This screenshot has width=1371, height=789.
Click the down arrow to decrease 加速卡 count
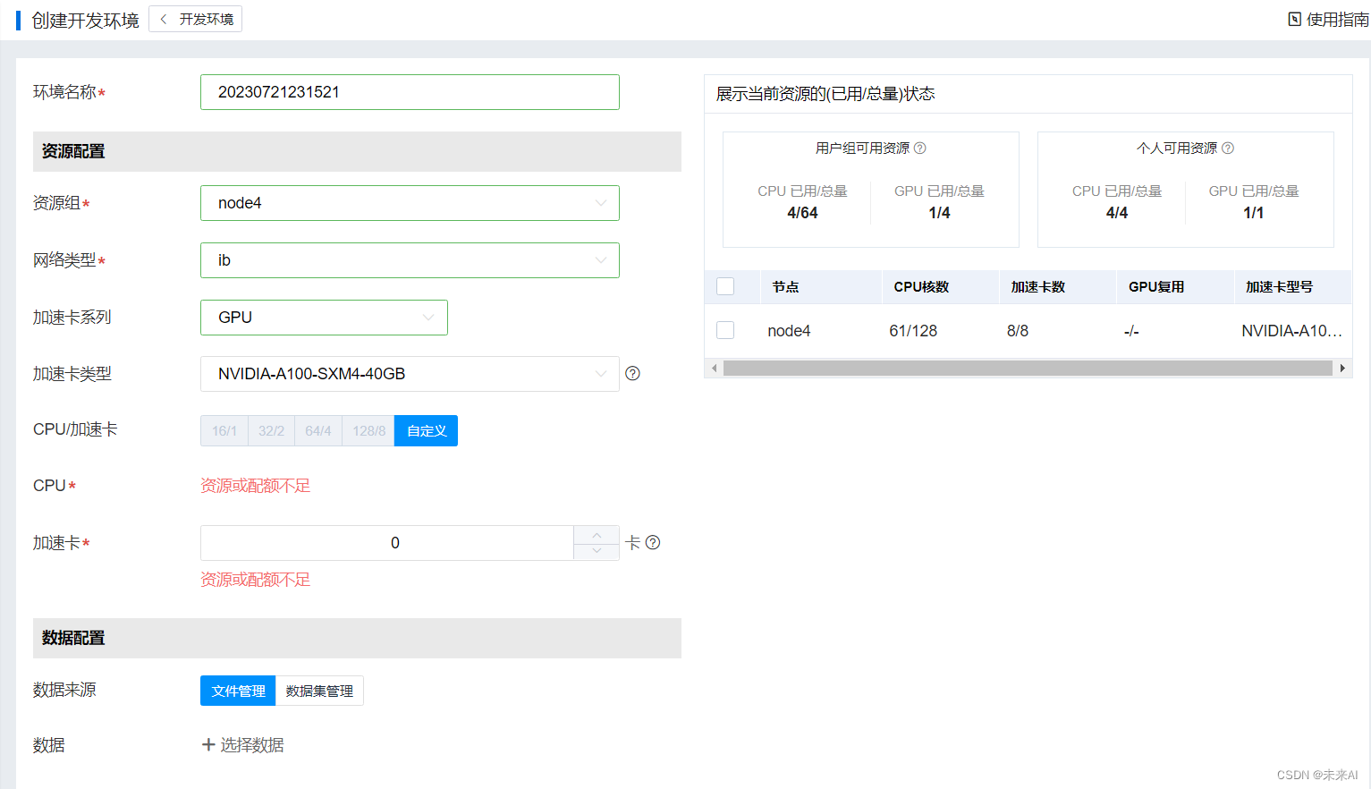pos(596,549)
